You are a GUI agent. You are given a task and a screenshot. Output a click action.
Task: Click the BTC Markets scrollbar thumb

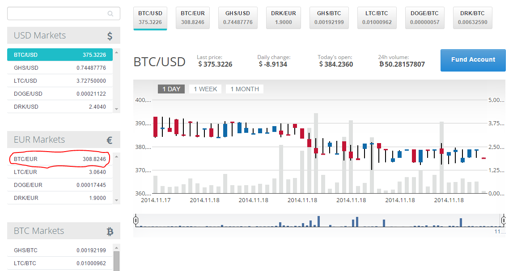pos(116,261)
